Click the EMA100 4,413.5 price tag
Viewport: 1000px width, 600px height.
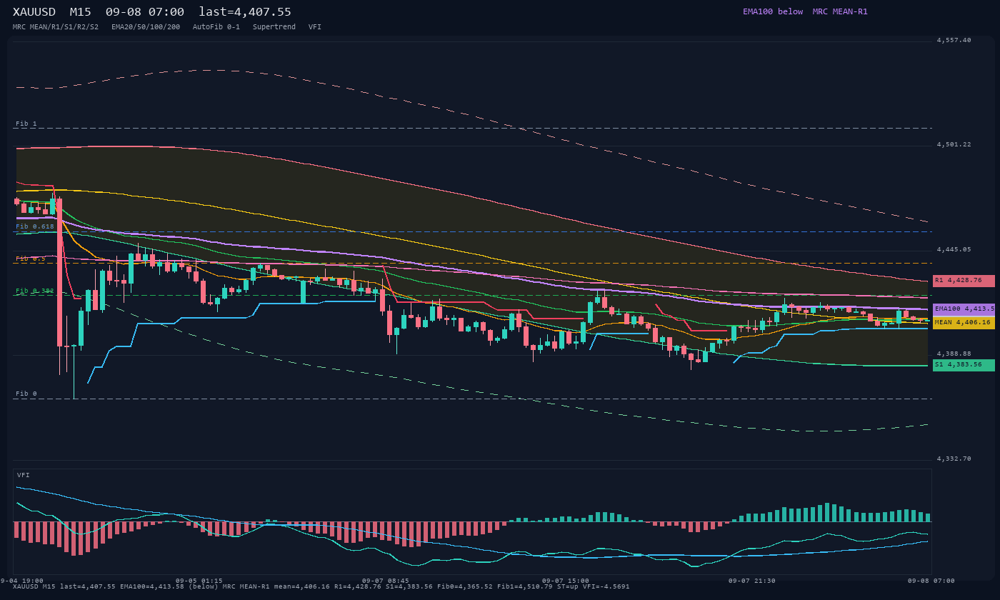tap(964, 309)
